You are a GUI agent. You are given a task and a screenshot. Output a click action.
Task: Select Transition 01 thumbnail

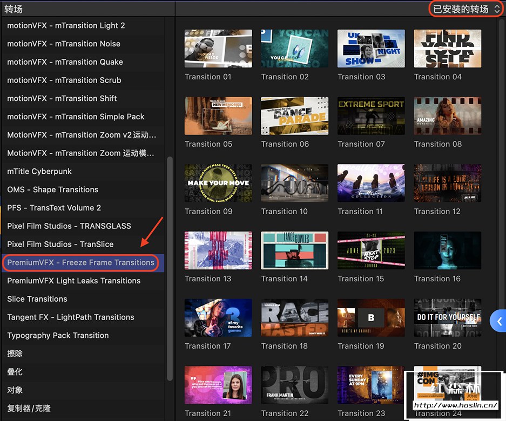(218, 49)
